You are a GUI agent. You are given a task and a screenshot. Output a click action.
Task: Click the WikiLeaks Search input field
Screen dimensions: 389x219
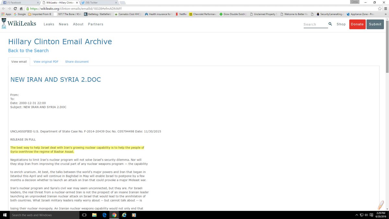(315, 24)
